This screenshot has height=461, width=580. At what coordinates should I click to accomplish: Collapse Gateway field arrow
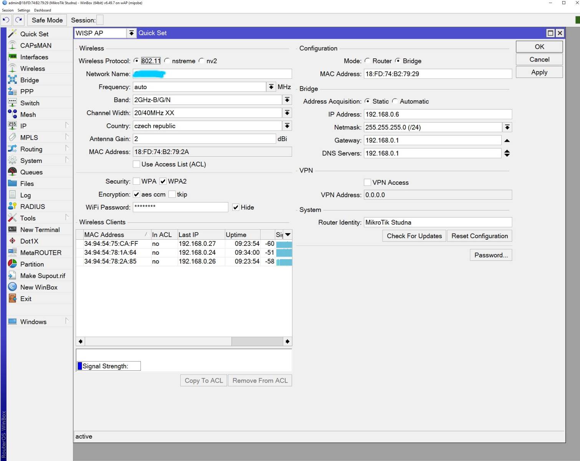coord(507,141)
